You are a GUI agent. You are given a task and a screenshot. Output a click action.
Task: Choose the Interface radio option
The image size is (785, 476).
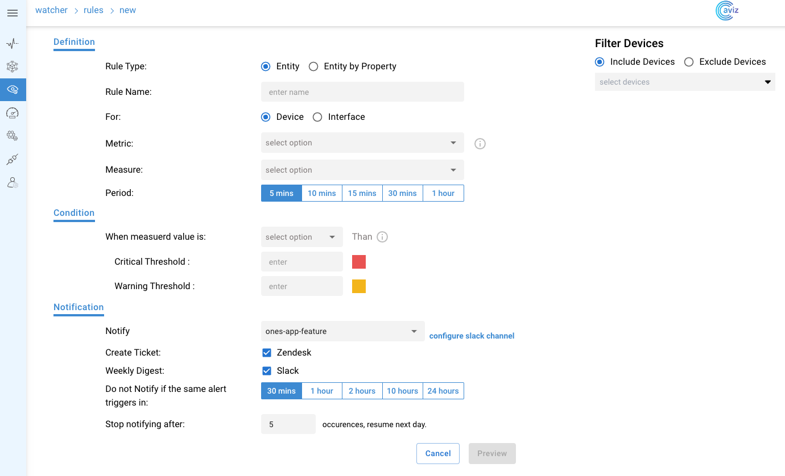[317, 117]
